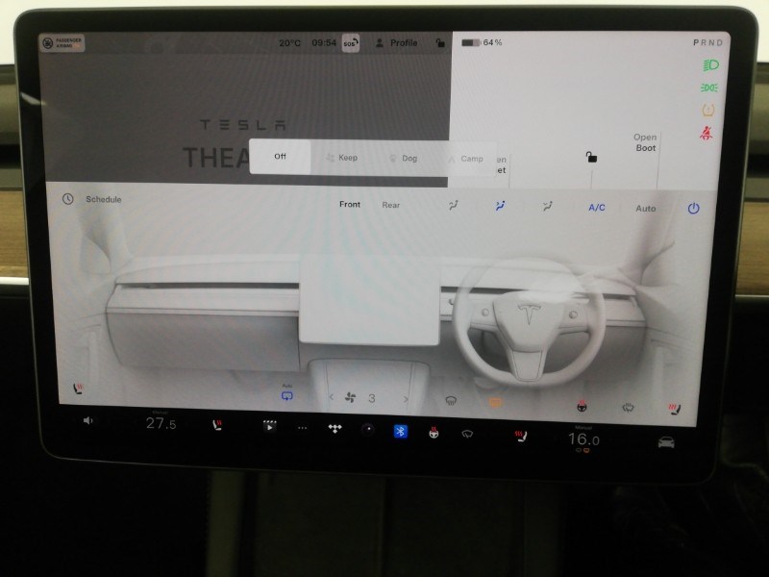This screenshot has height=577, width=769.
Task: Tap the green headlight indicator icon
Action: click(710, 65)
